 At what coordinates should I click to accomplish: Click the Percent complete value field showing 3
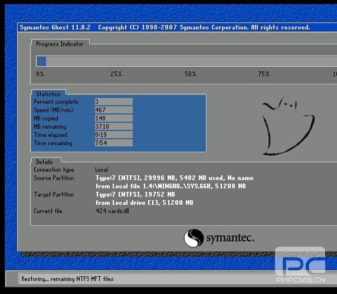point(114,102)
